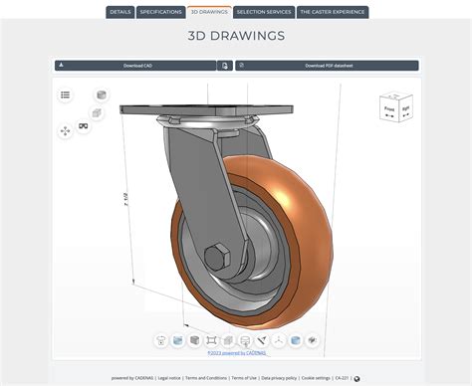Click the rotate view icon in bottom toolbar

[x=161, y=340]
